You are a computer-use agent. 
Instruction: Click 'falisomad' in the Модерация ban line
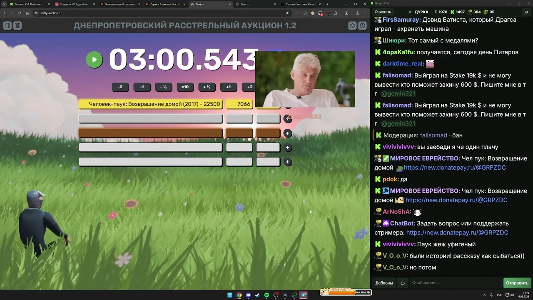[433, 135]
